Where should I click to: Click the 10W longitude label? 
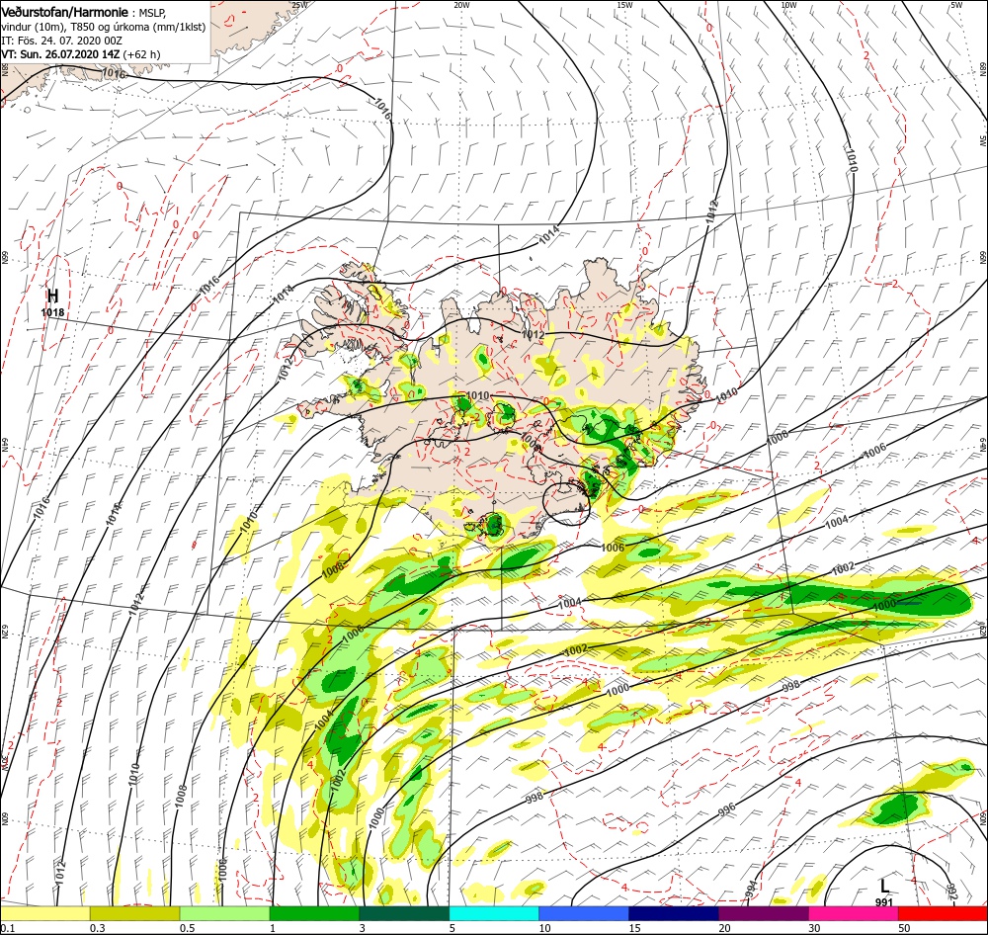788,5
